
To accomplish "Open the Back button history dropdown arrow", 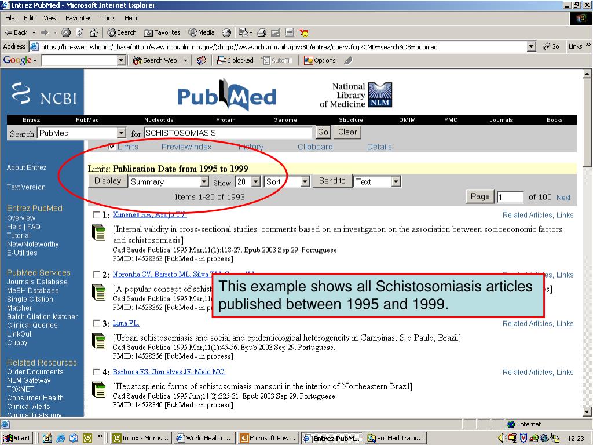I will 34,33.
